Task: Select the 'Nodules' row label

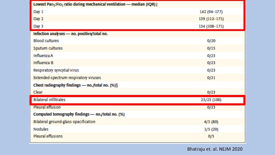Action: tap(41, 129)
